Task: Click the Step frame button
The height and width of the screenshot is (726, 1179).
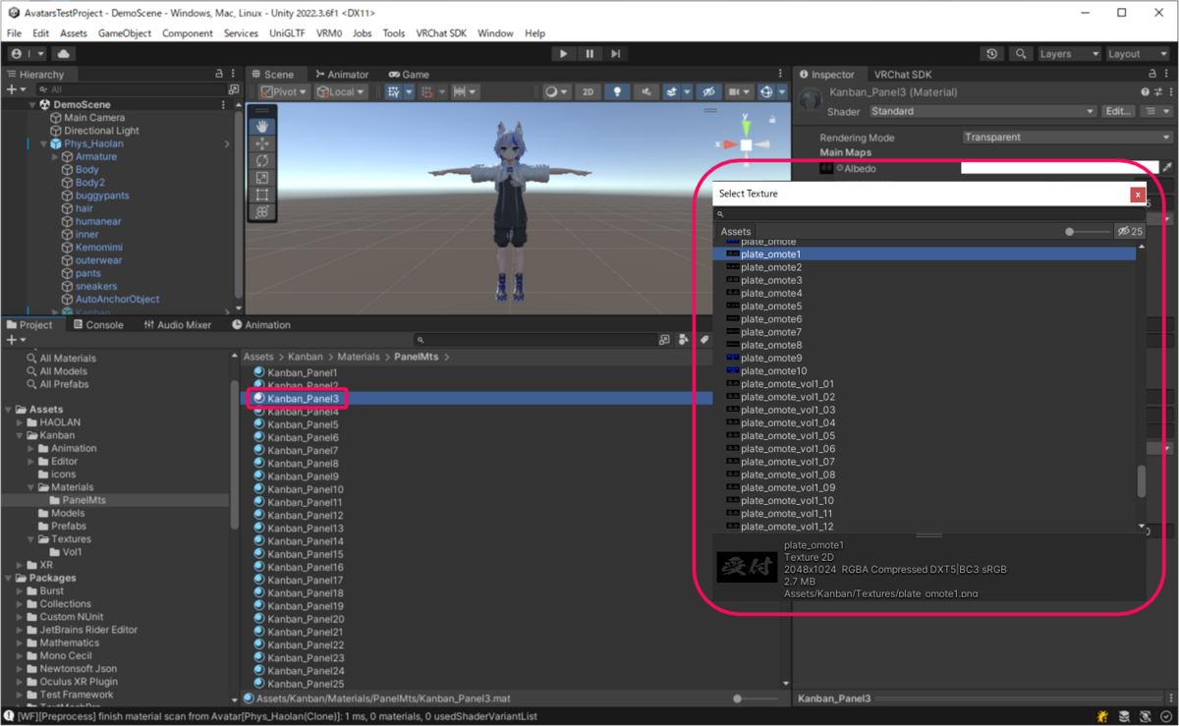Action: pos(615,54)
